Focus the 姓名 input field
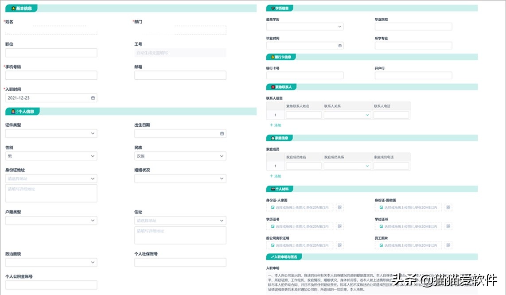This screenshot has height=295, width=506. (x=51, y=30)
